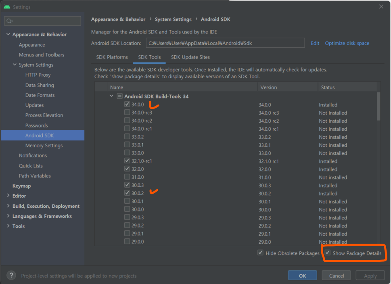This screenshot has width=391, height=284.
Task: Open Date Formats settings
Action: click(x=40, y=95)
